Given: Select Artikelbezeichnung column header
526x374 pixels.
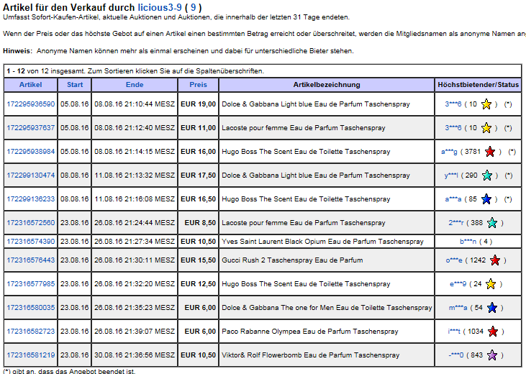Looking at the screenshot, I should [x=327, y=85].
